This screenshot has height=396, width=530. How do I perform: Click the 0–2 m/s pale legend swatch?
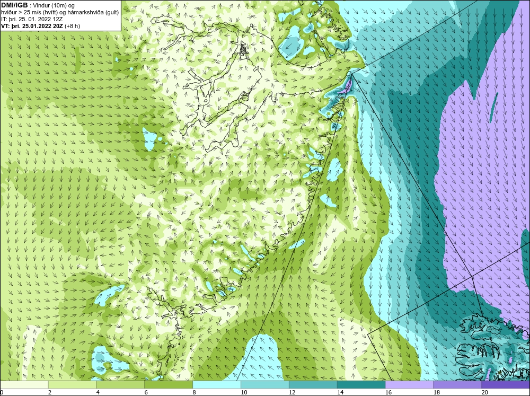[x=24, y=385]
